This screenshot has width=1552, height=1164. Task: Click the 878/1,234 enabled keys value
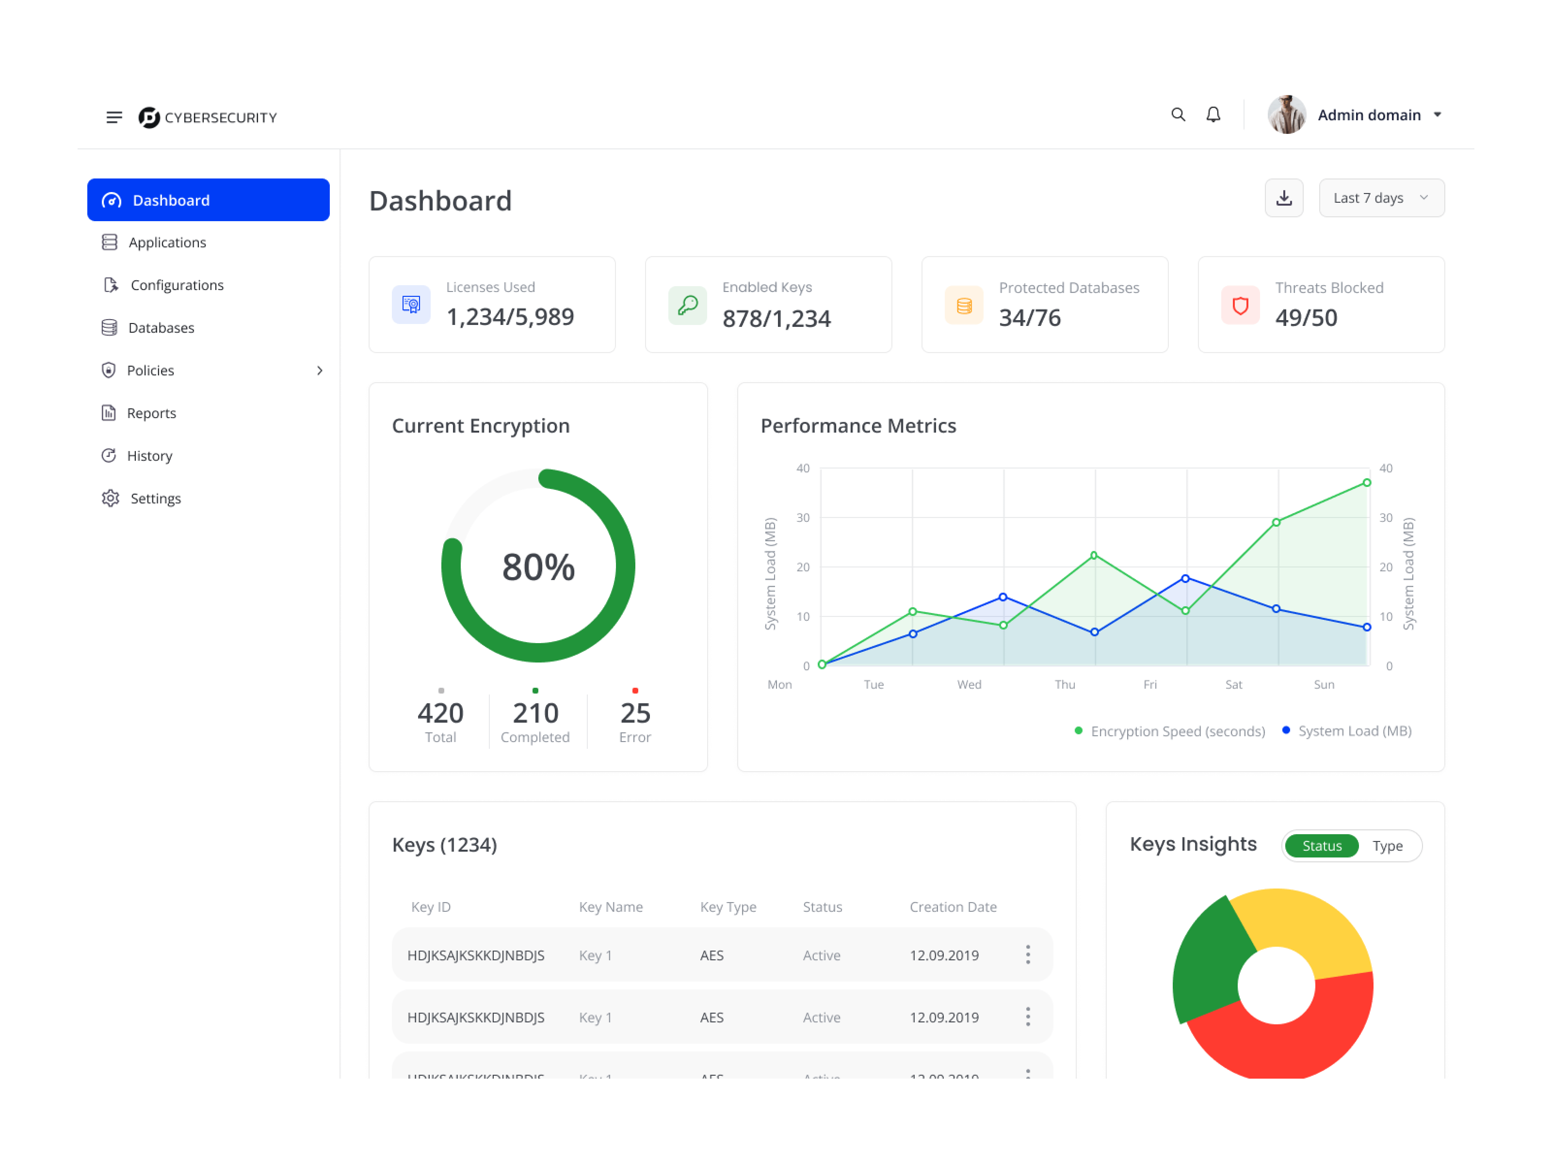(777, 318)
